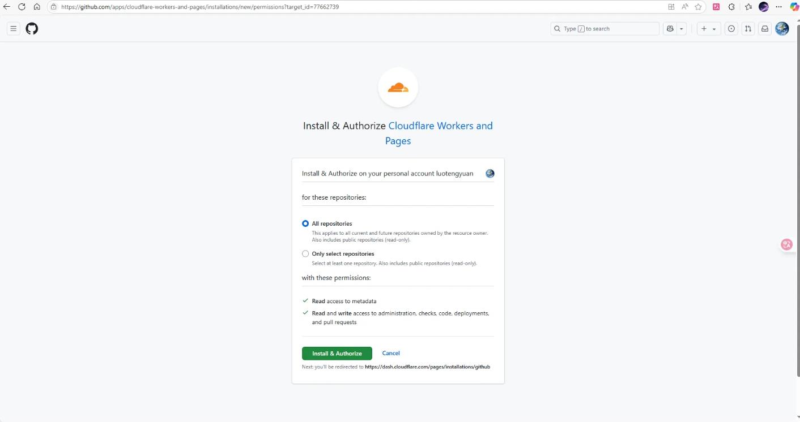The height and width of the screenshot is (422, 800).
Task: Open the pink translate extension icon
Action: (716, 7)
